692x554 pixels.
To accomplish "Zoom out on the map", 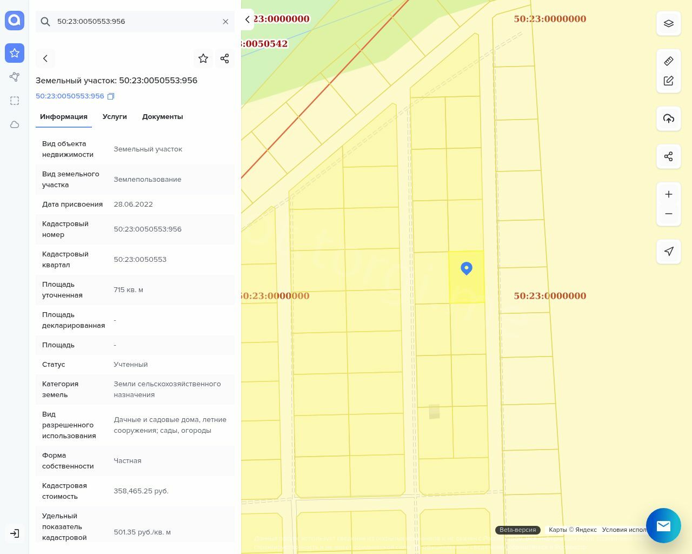I will 668,214.
